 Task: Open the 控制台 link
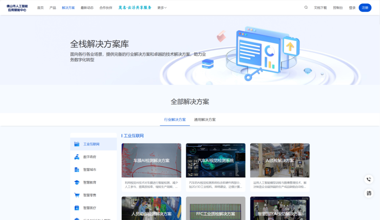[x=338, y=7]
